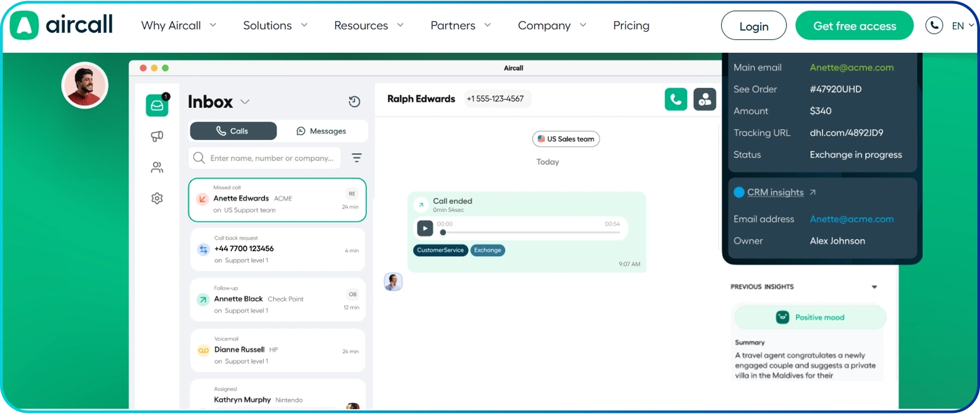
Task: Click the OB badge on Annette Black
Action: [x=353, y=294]
